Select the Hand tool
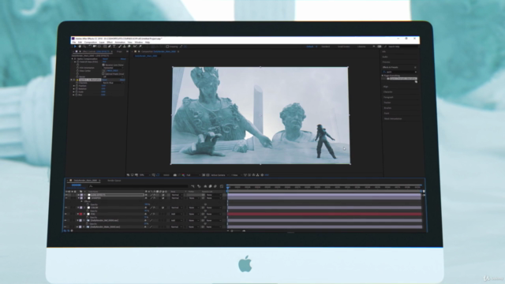This screenshot has width=505, height=284. point(80,47)
